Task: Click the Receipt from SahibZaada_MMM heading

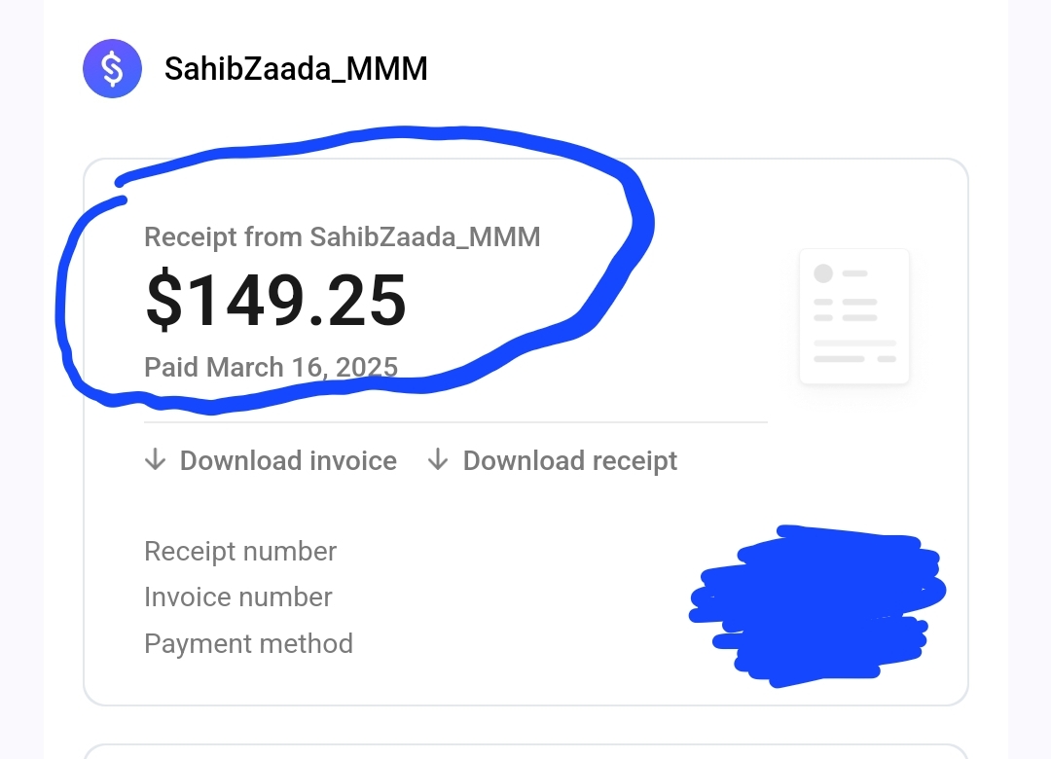Action: [342, 237]
